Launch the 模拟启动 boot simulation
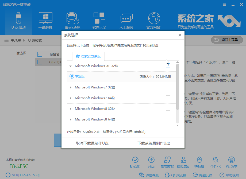Image resolution: width=246 pixels, height=179 pixels. point(183,162)
